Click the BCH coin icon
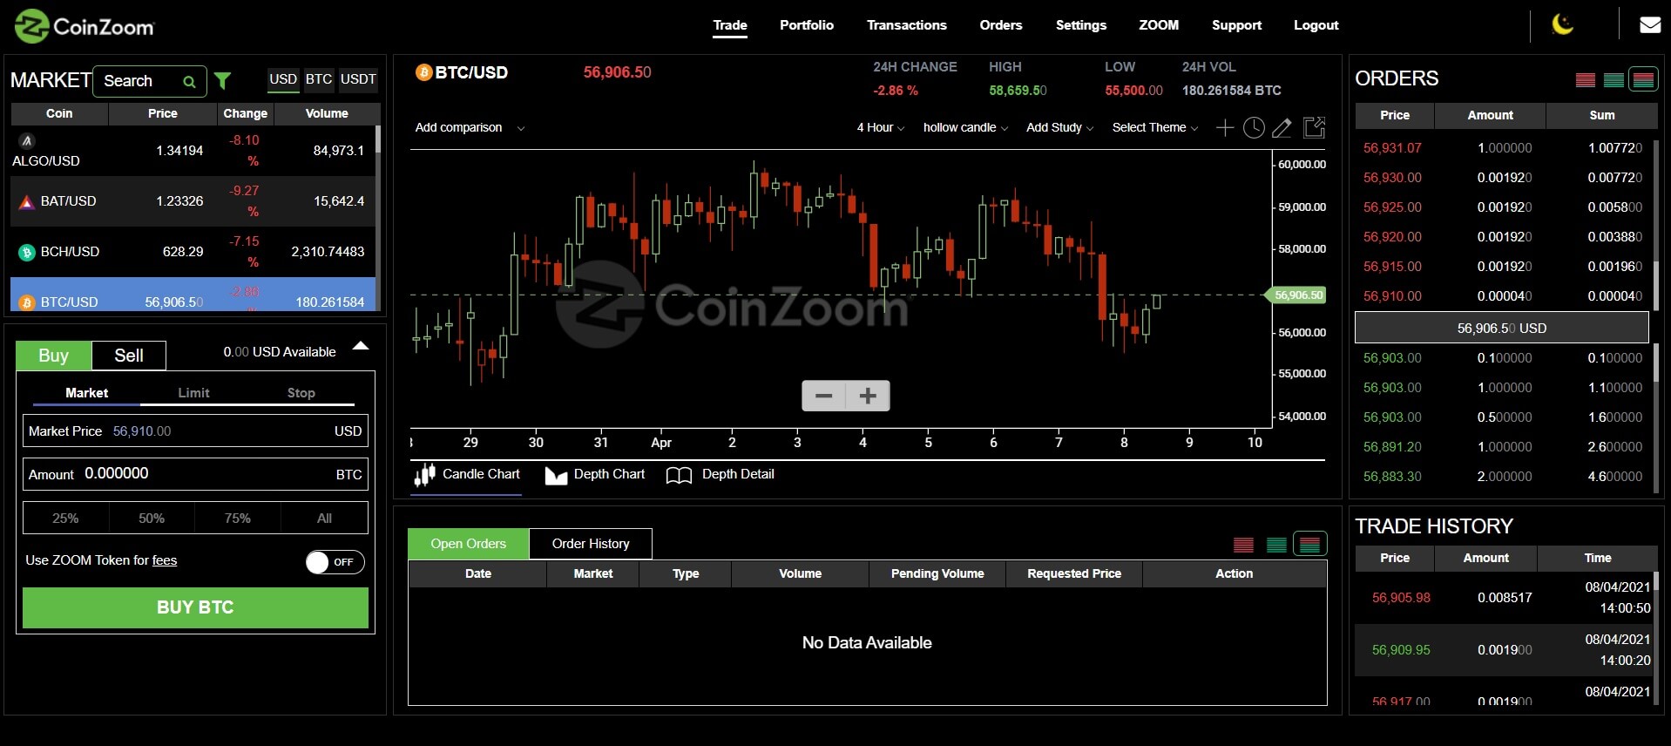Viewport: 1671px width, 746px height. pyautogui.click(x=27, y=253)
